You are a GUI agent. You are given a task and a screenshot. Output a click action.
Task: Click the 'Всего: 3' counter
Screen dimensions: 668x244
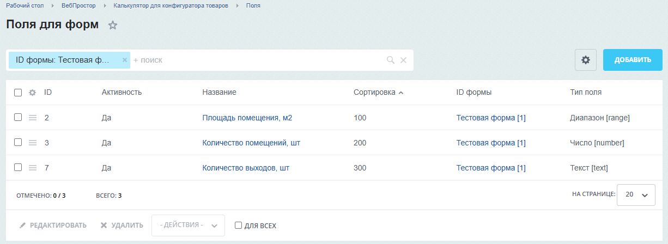108,195
